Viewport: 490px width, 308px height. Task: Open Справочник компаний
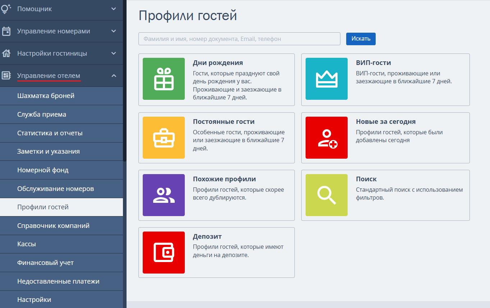click(61, 226)
